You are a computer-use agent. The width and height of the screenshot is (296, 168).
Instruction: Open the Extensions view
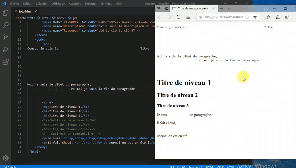6,62
